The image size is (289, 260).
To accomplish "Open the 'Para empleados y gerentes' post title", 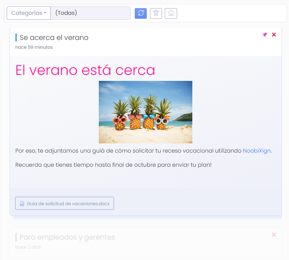I will click(67, 237).
